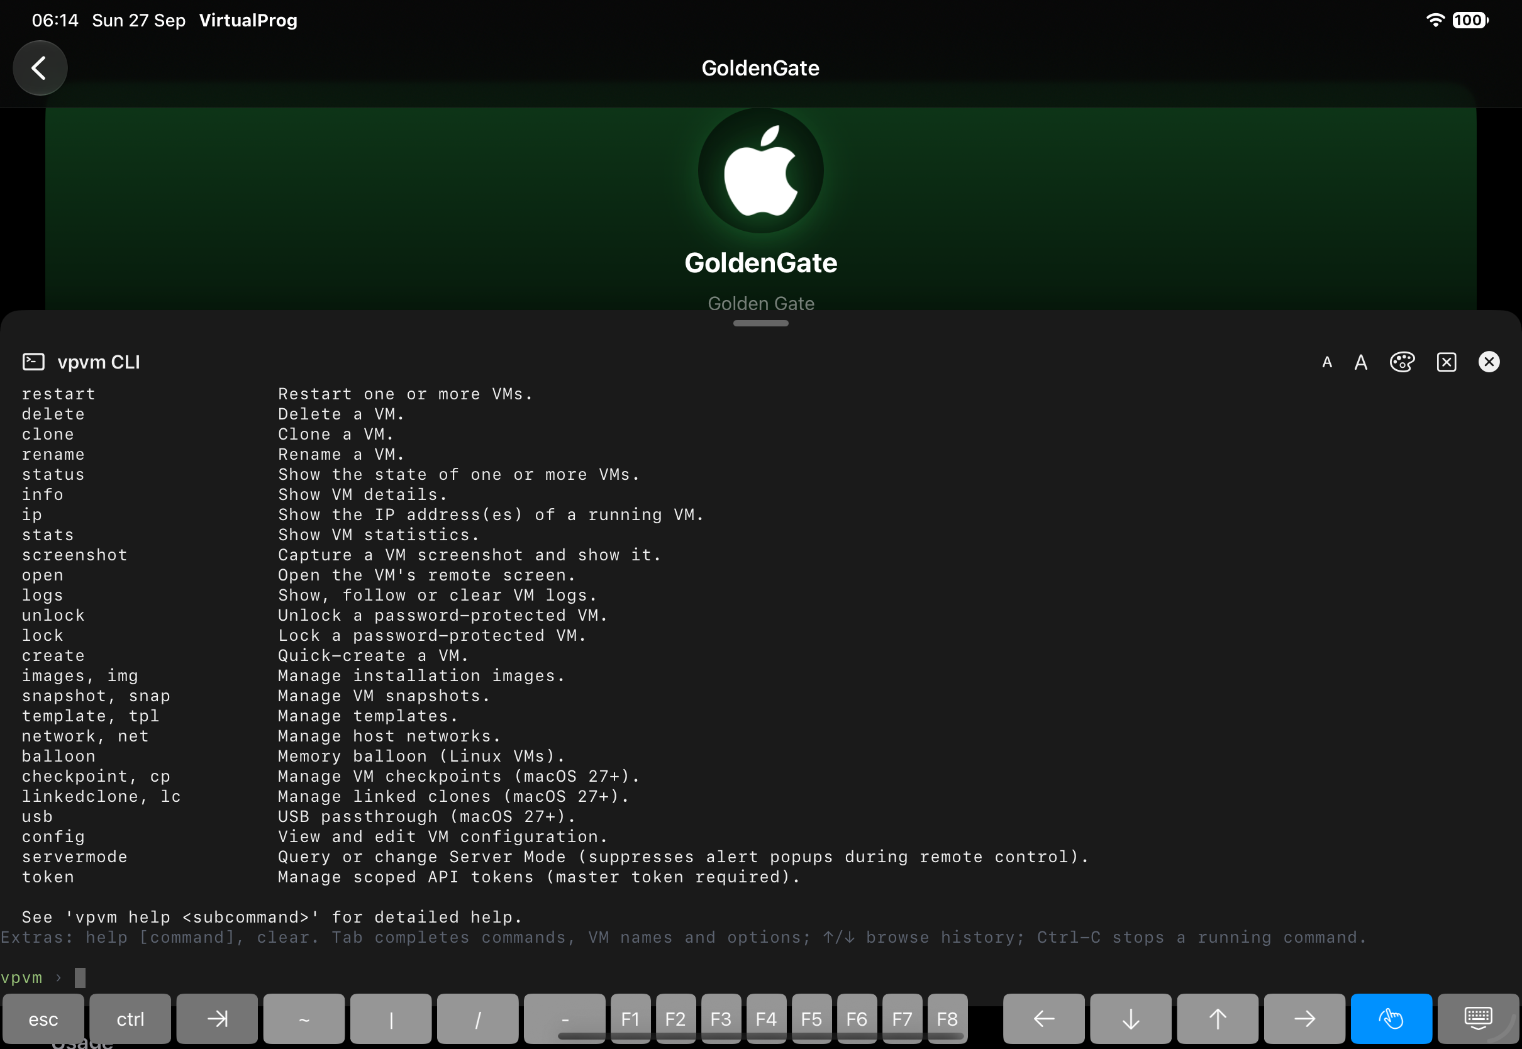Increase terminal font size with large A
Viewport: 1522px width, 1049px height.
click(x=1360, y=362)
